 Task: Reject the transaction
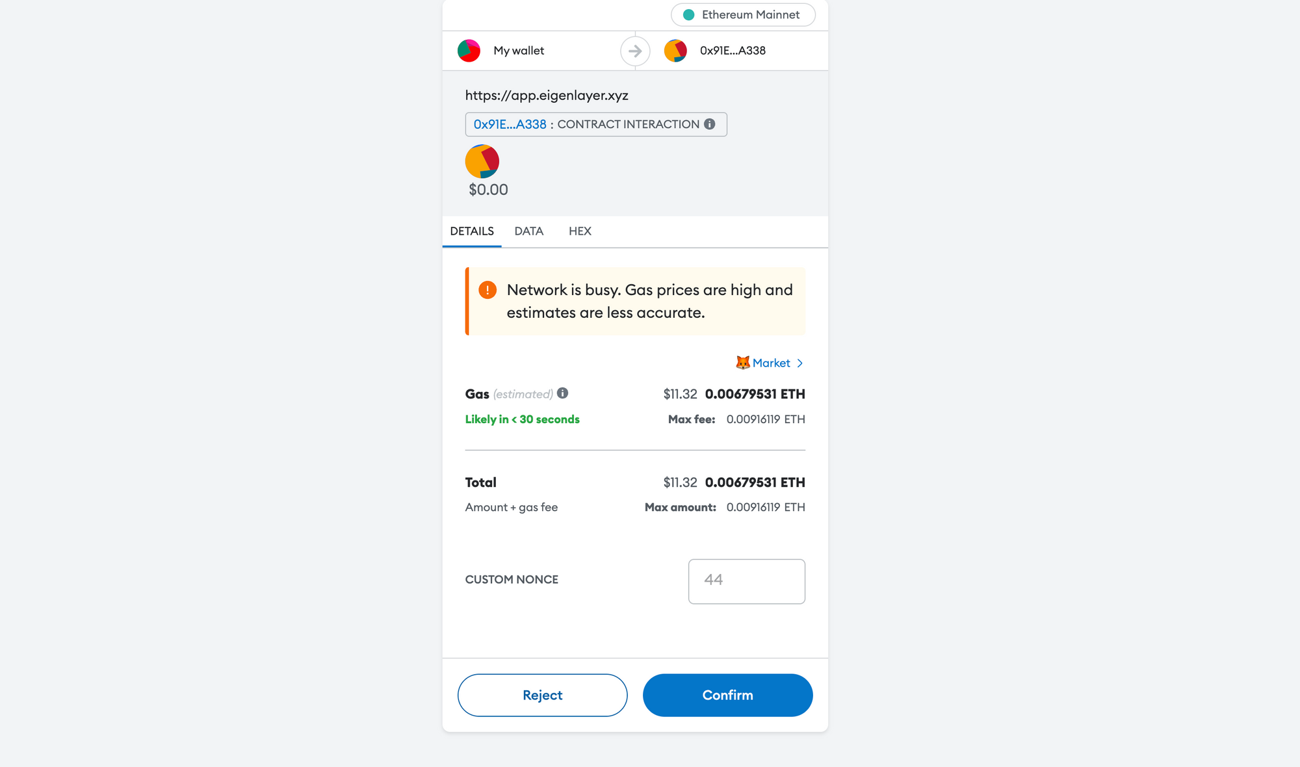click(x=543, y=695)
